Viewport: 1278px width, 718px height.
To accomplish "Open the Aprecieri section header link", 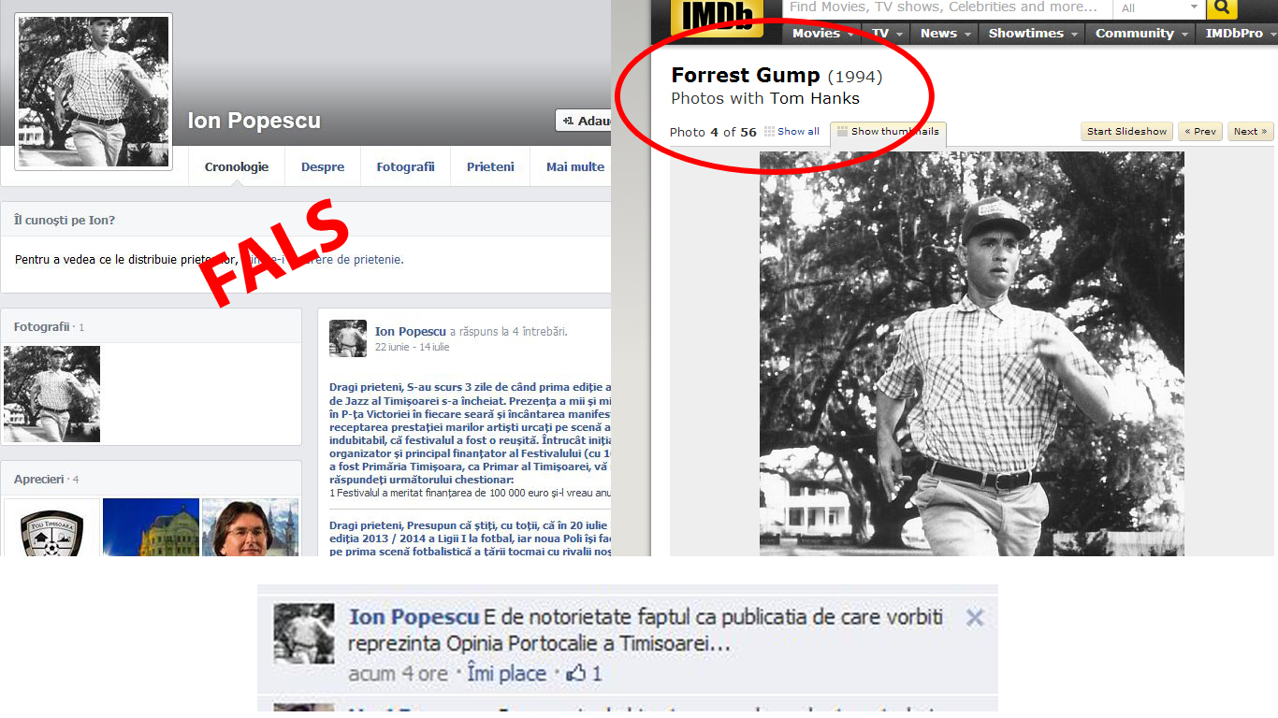I will 39,480.
